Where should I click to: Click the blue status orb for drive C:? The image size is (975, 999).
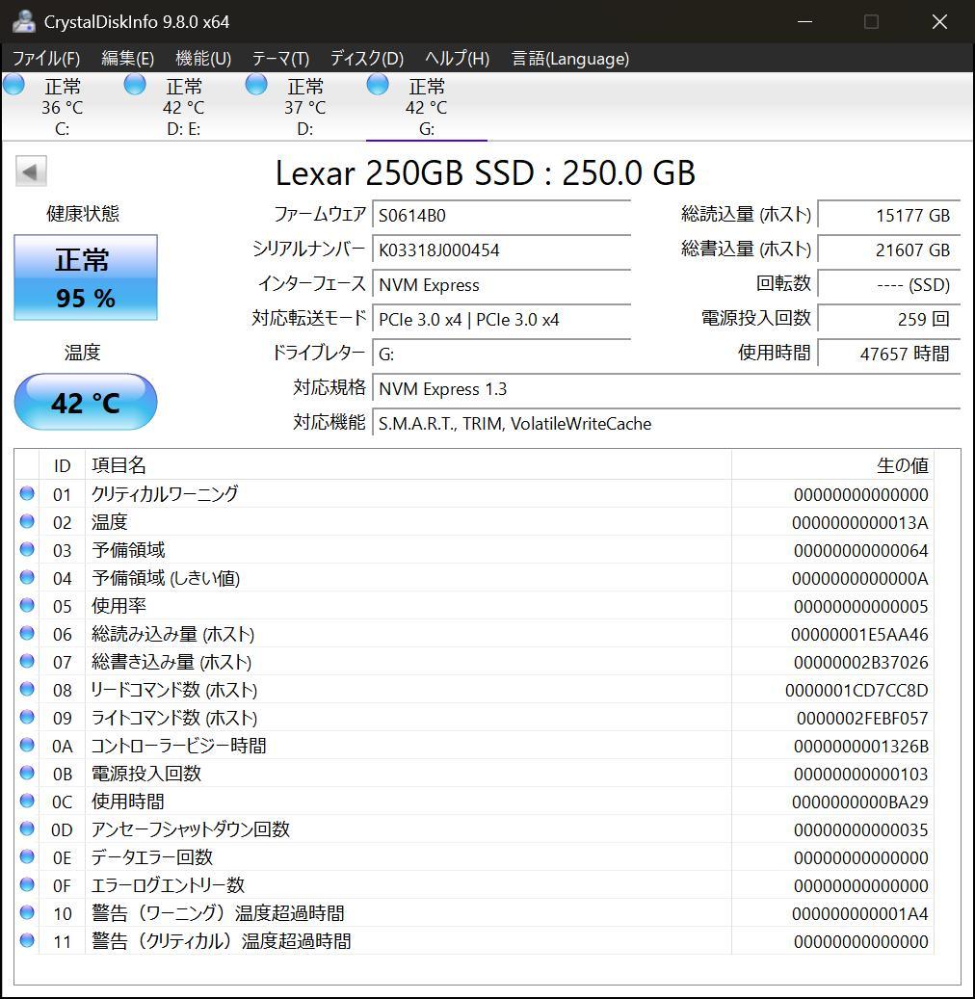(x=14, y=84)
